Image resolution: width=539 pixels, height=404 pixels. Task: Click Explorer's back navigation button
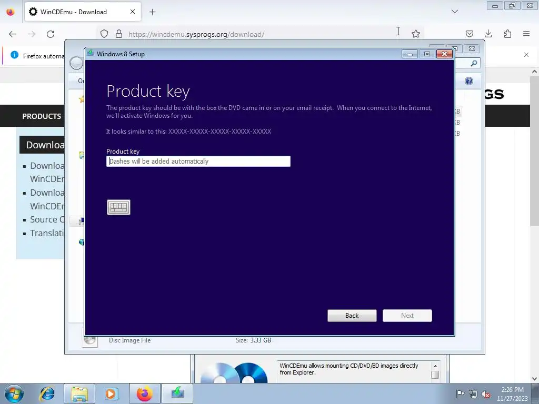76,63
